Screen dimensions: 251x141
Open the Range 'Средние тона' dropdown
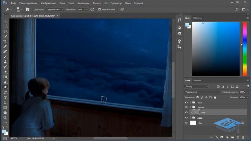[55, 9]
